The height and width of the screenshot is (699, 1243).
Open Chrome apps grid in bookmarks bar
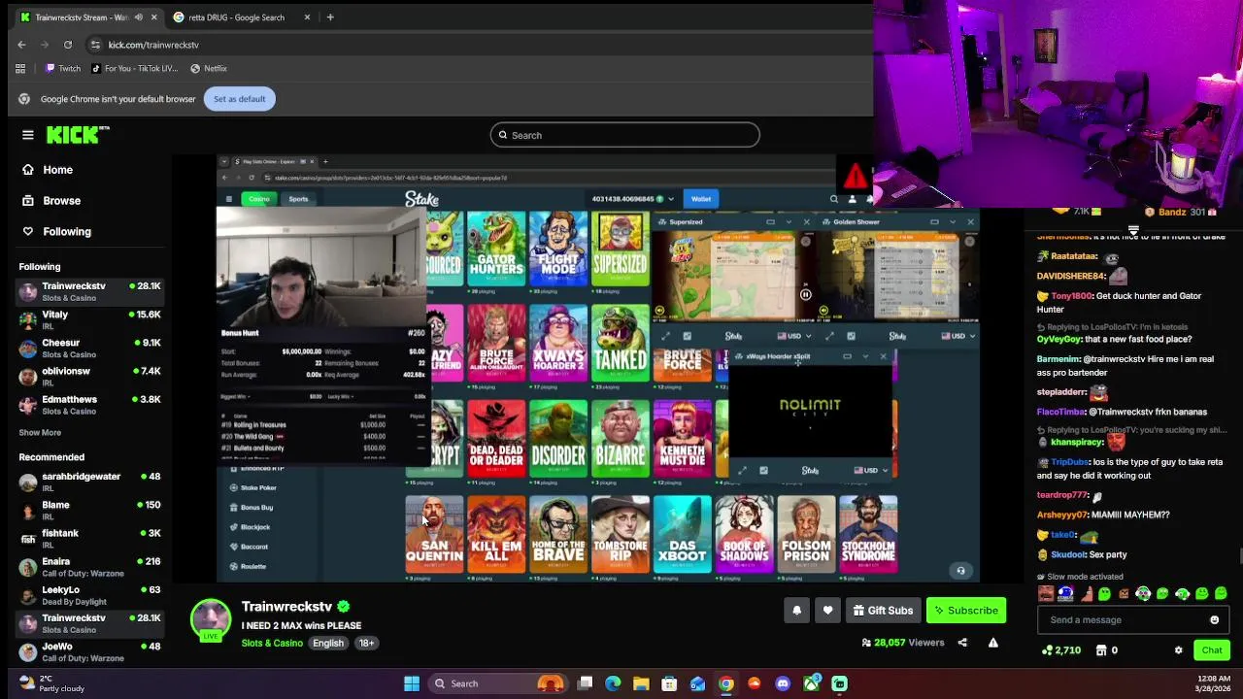[x=20, y=69]
